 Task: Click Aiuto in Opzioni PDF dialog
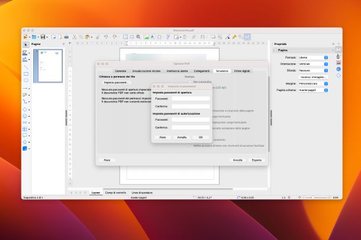point(107,160)
